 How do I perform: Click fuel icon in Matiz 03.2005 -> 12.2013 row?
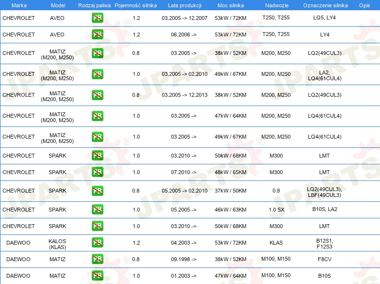tap(97, 95)
